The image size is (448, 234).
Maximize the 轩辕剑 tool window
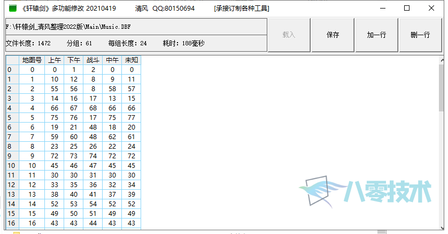tap(407, 9)
